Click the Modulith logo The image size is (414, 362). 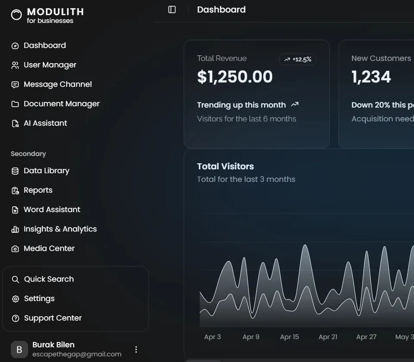click(x=16, y=15)
